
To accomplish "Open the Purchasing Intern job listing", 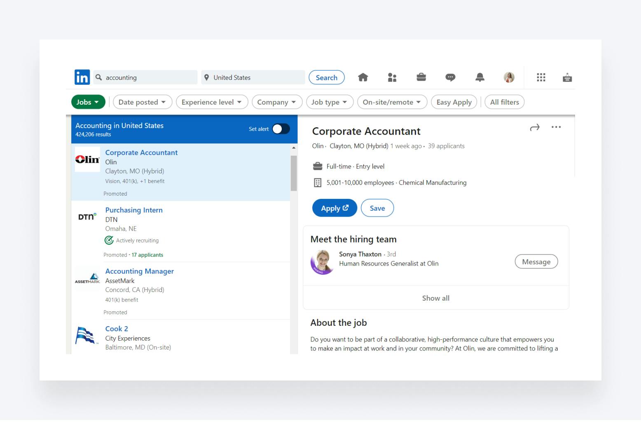I will pyautogui.click(x=134, y=210).
